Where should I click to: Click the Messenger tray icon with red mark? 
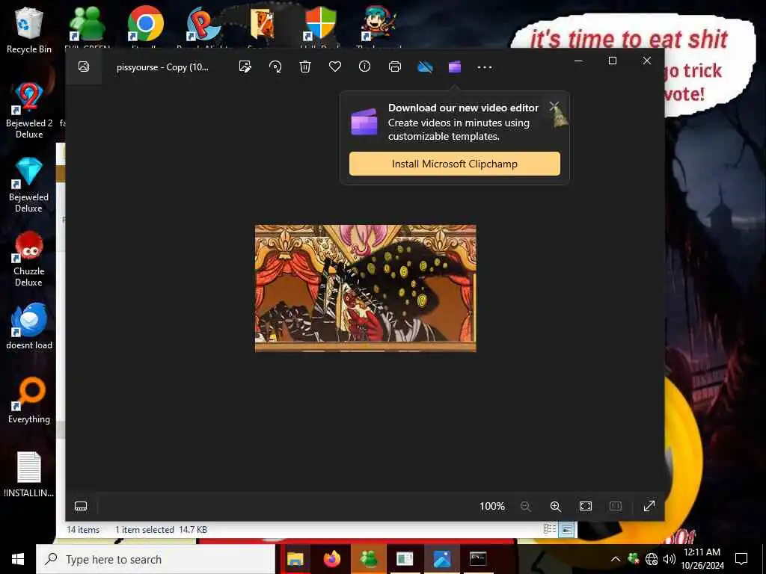coord(634,558)
